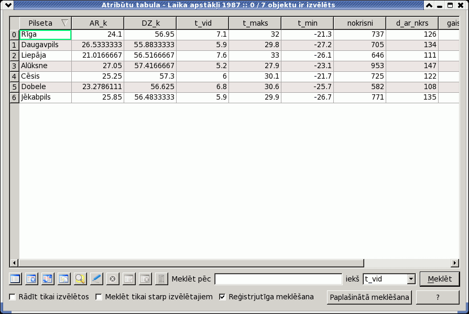Screen dimensions: 469x314
Task: Click DZ_k value 56.95
Action: tap(150, 35)
